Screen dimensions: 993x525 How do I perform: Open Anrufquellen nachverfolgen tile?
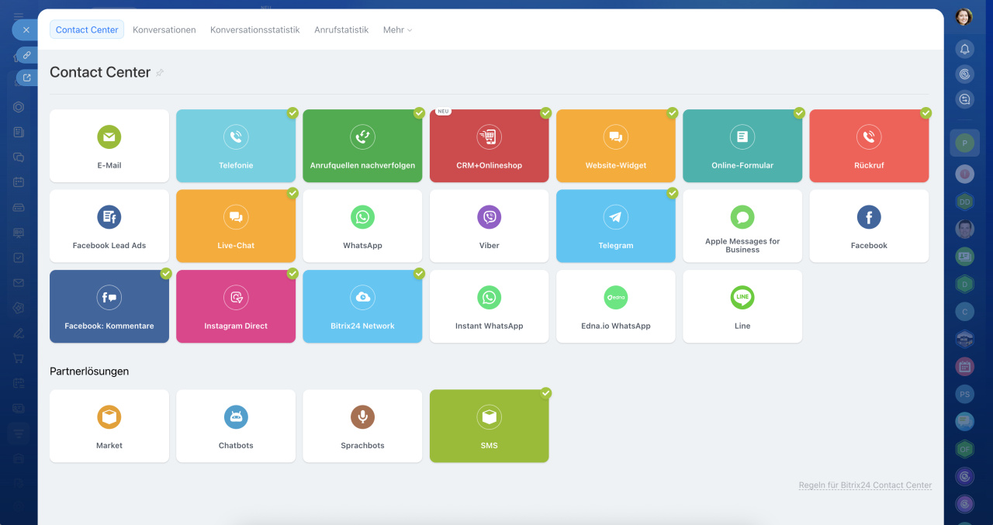(362, 146)
